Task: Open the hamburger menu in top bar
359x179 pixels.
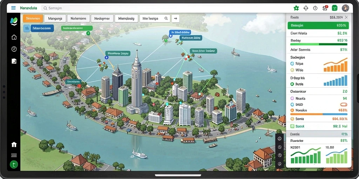Action: [x=14, y=8]
